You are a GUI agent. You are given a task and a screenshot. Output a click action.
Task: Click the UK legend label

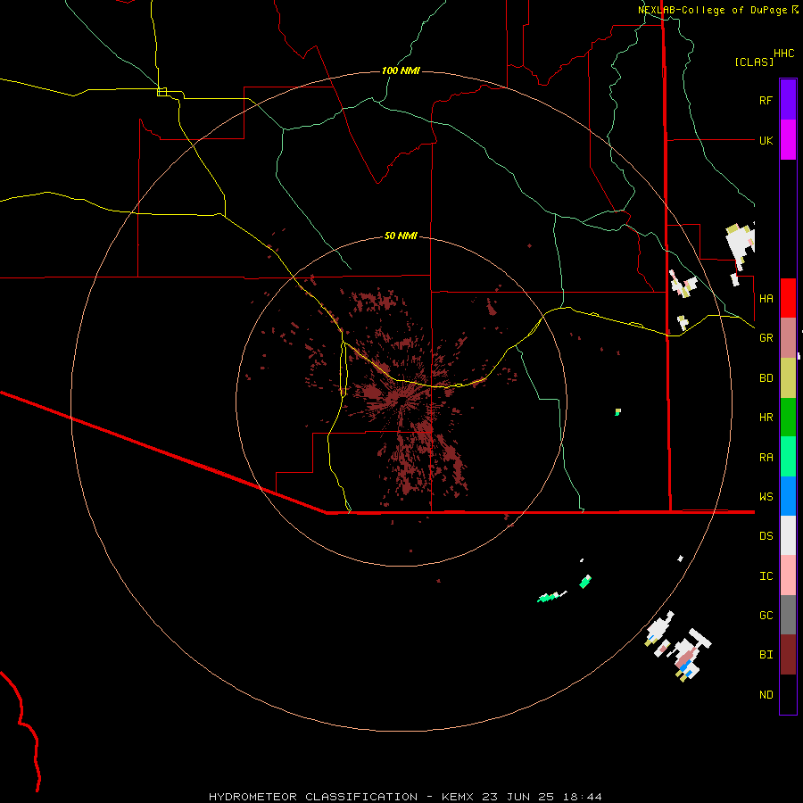[766, 141]
